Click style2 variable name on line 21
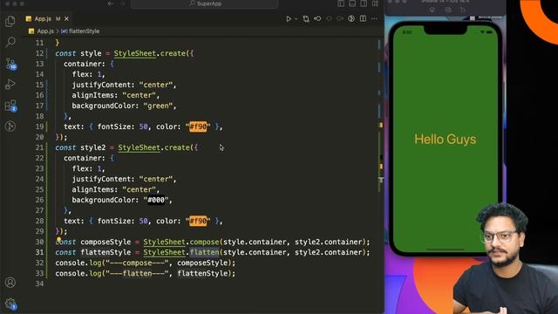Screen dimensions: 558x314 (93, 147)
